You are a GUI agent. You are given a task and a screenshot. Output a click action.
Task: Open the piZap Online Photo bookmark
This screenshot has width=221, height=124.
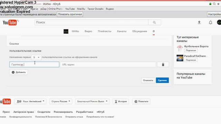(51, 9)
